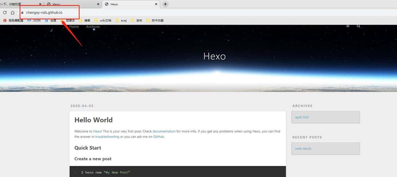Image resolution: width=397 pixels, height=177 pixels.
Task: Go to the browser home page icon
Action: pos(13,13)
